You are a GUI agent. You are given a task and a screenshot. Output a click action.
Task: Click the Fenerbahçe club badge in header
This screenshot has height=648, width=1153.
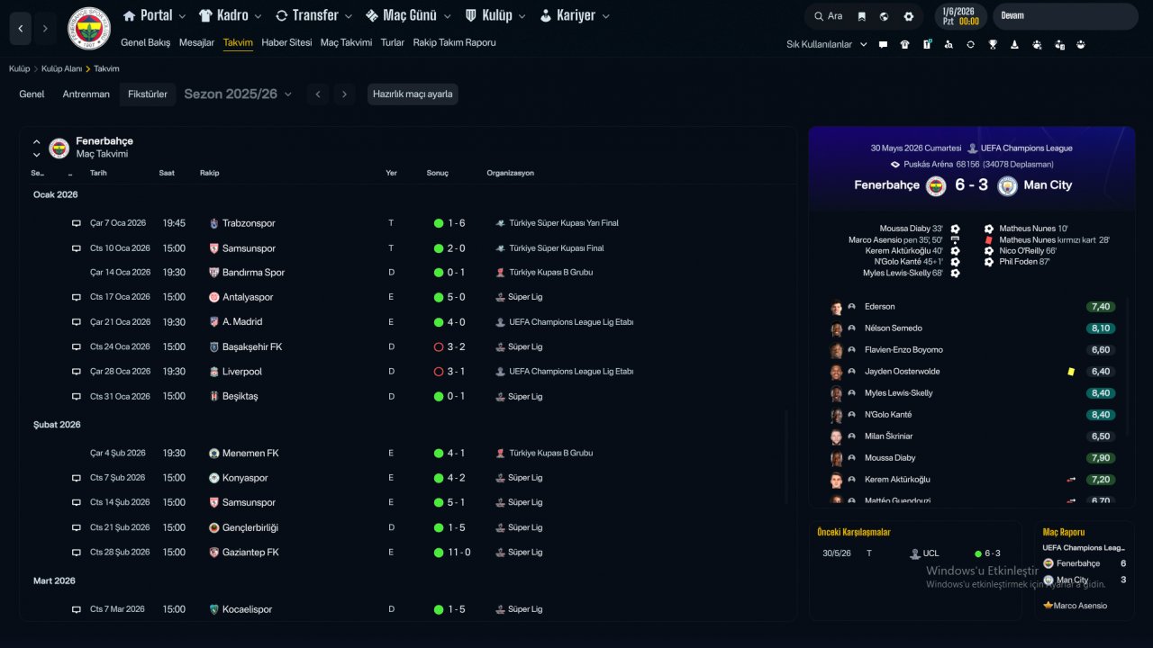88,29
